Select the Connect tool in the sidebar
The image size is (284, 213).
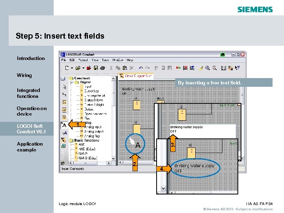point(64,94)
